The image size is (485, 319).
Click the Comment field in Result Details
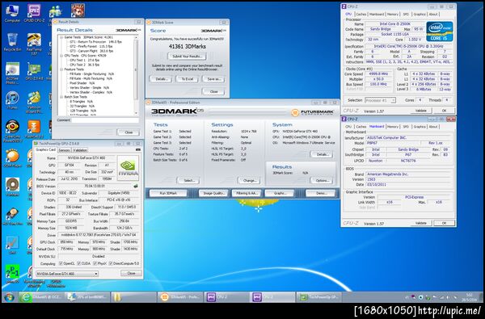[x=105, y=120]
